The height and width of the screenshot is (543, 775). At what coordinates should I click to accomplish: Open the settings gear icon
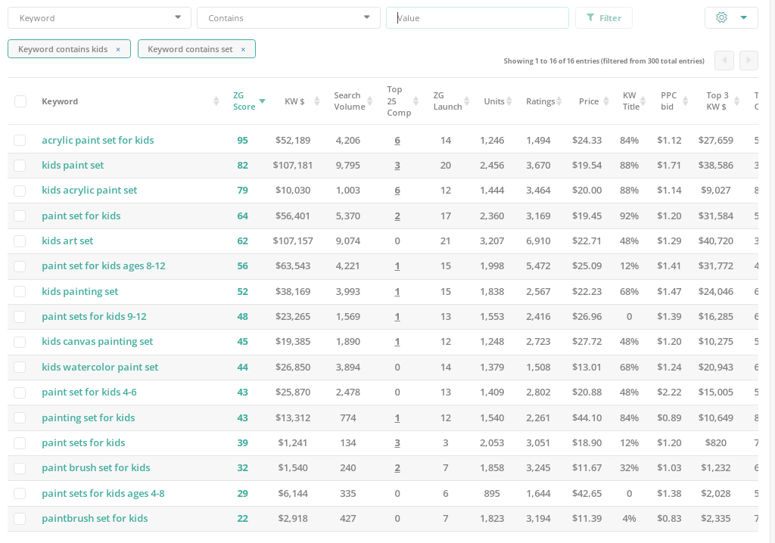tap(721, 17)
